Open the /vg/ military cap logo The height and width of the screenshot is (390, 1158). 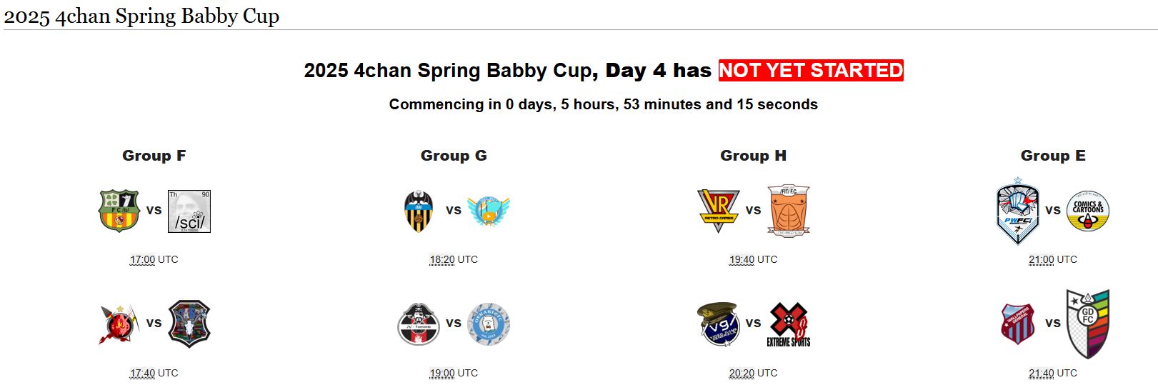pyautogui.click(x=718, y=324)
